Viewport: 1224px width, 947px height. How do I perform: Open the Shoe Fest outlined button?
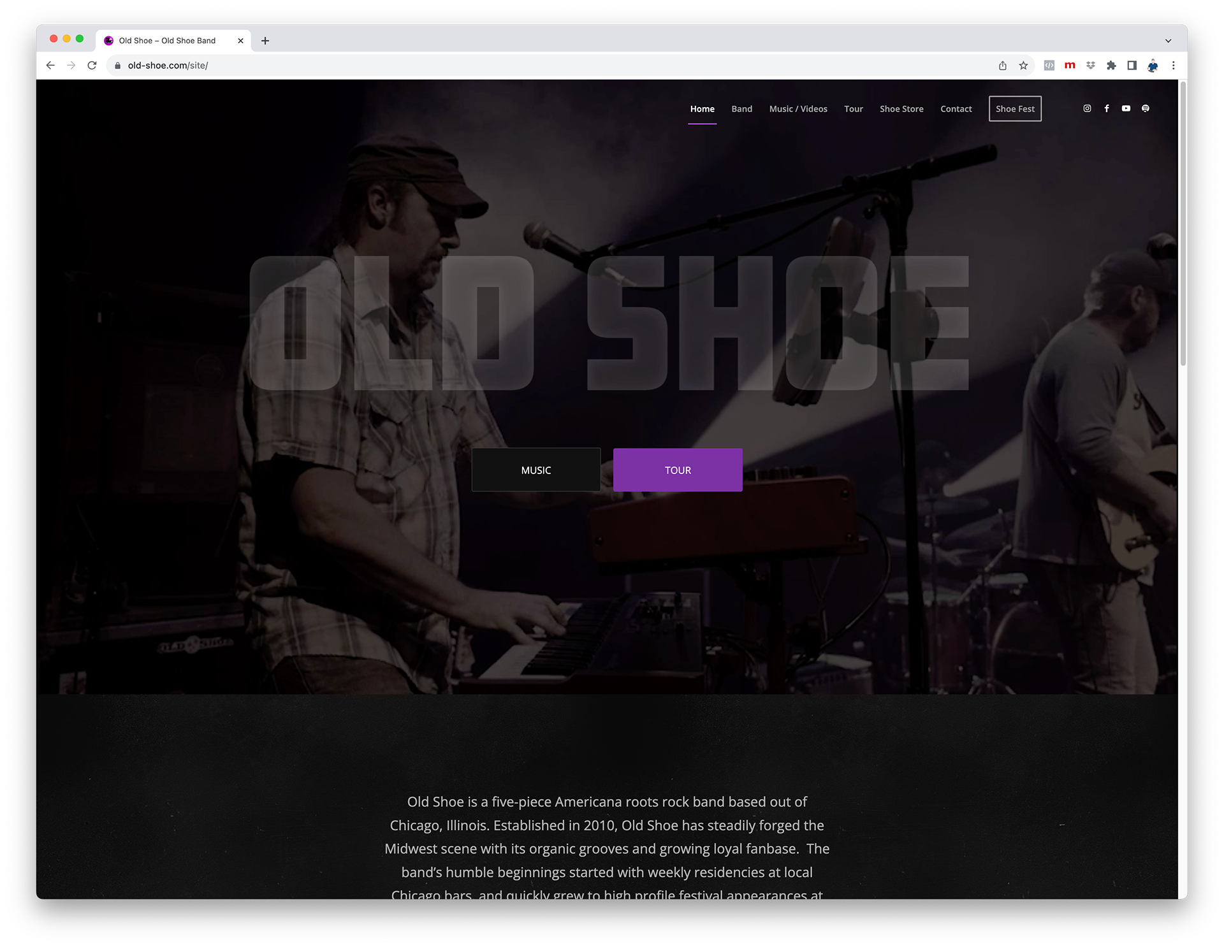point(1015,109)
